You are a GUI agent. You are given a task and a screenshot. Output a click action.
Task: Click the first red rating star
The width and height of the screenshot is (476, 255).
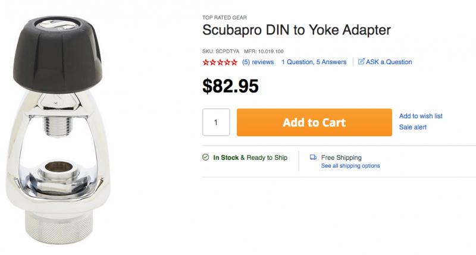206,62
